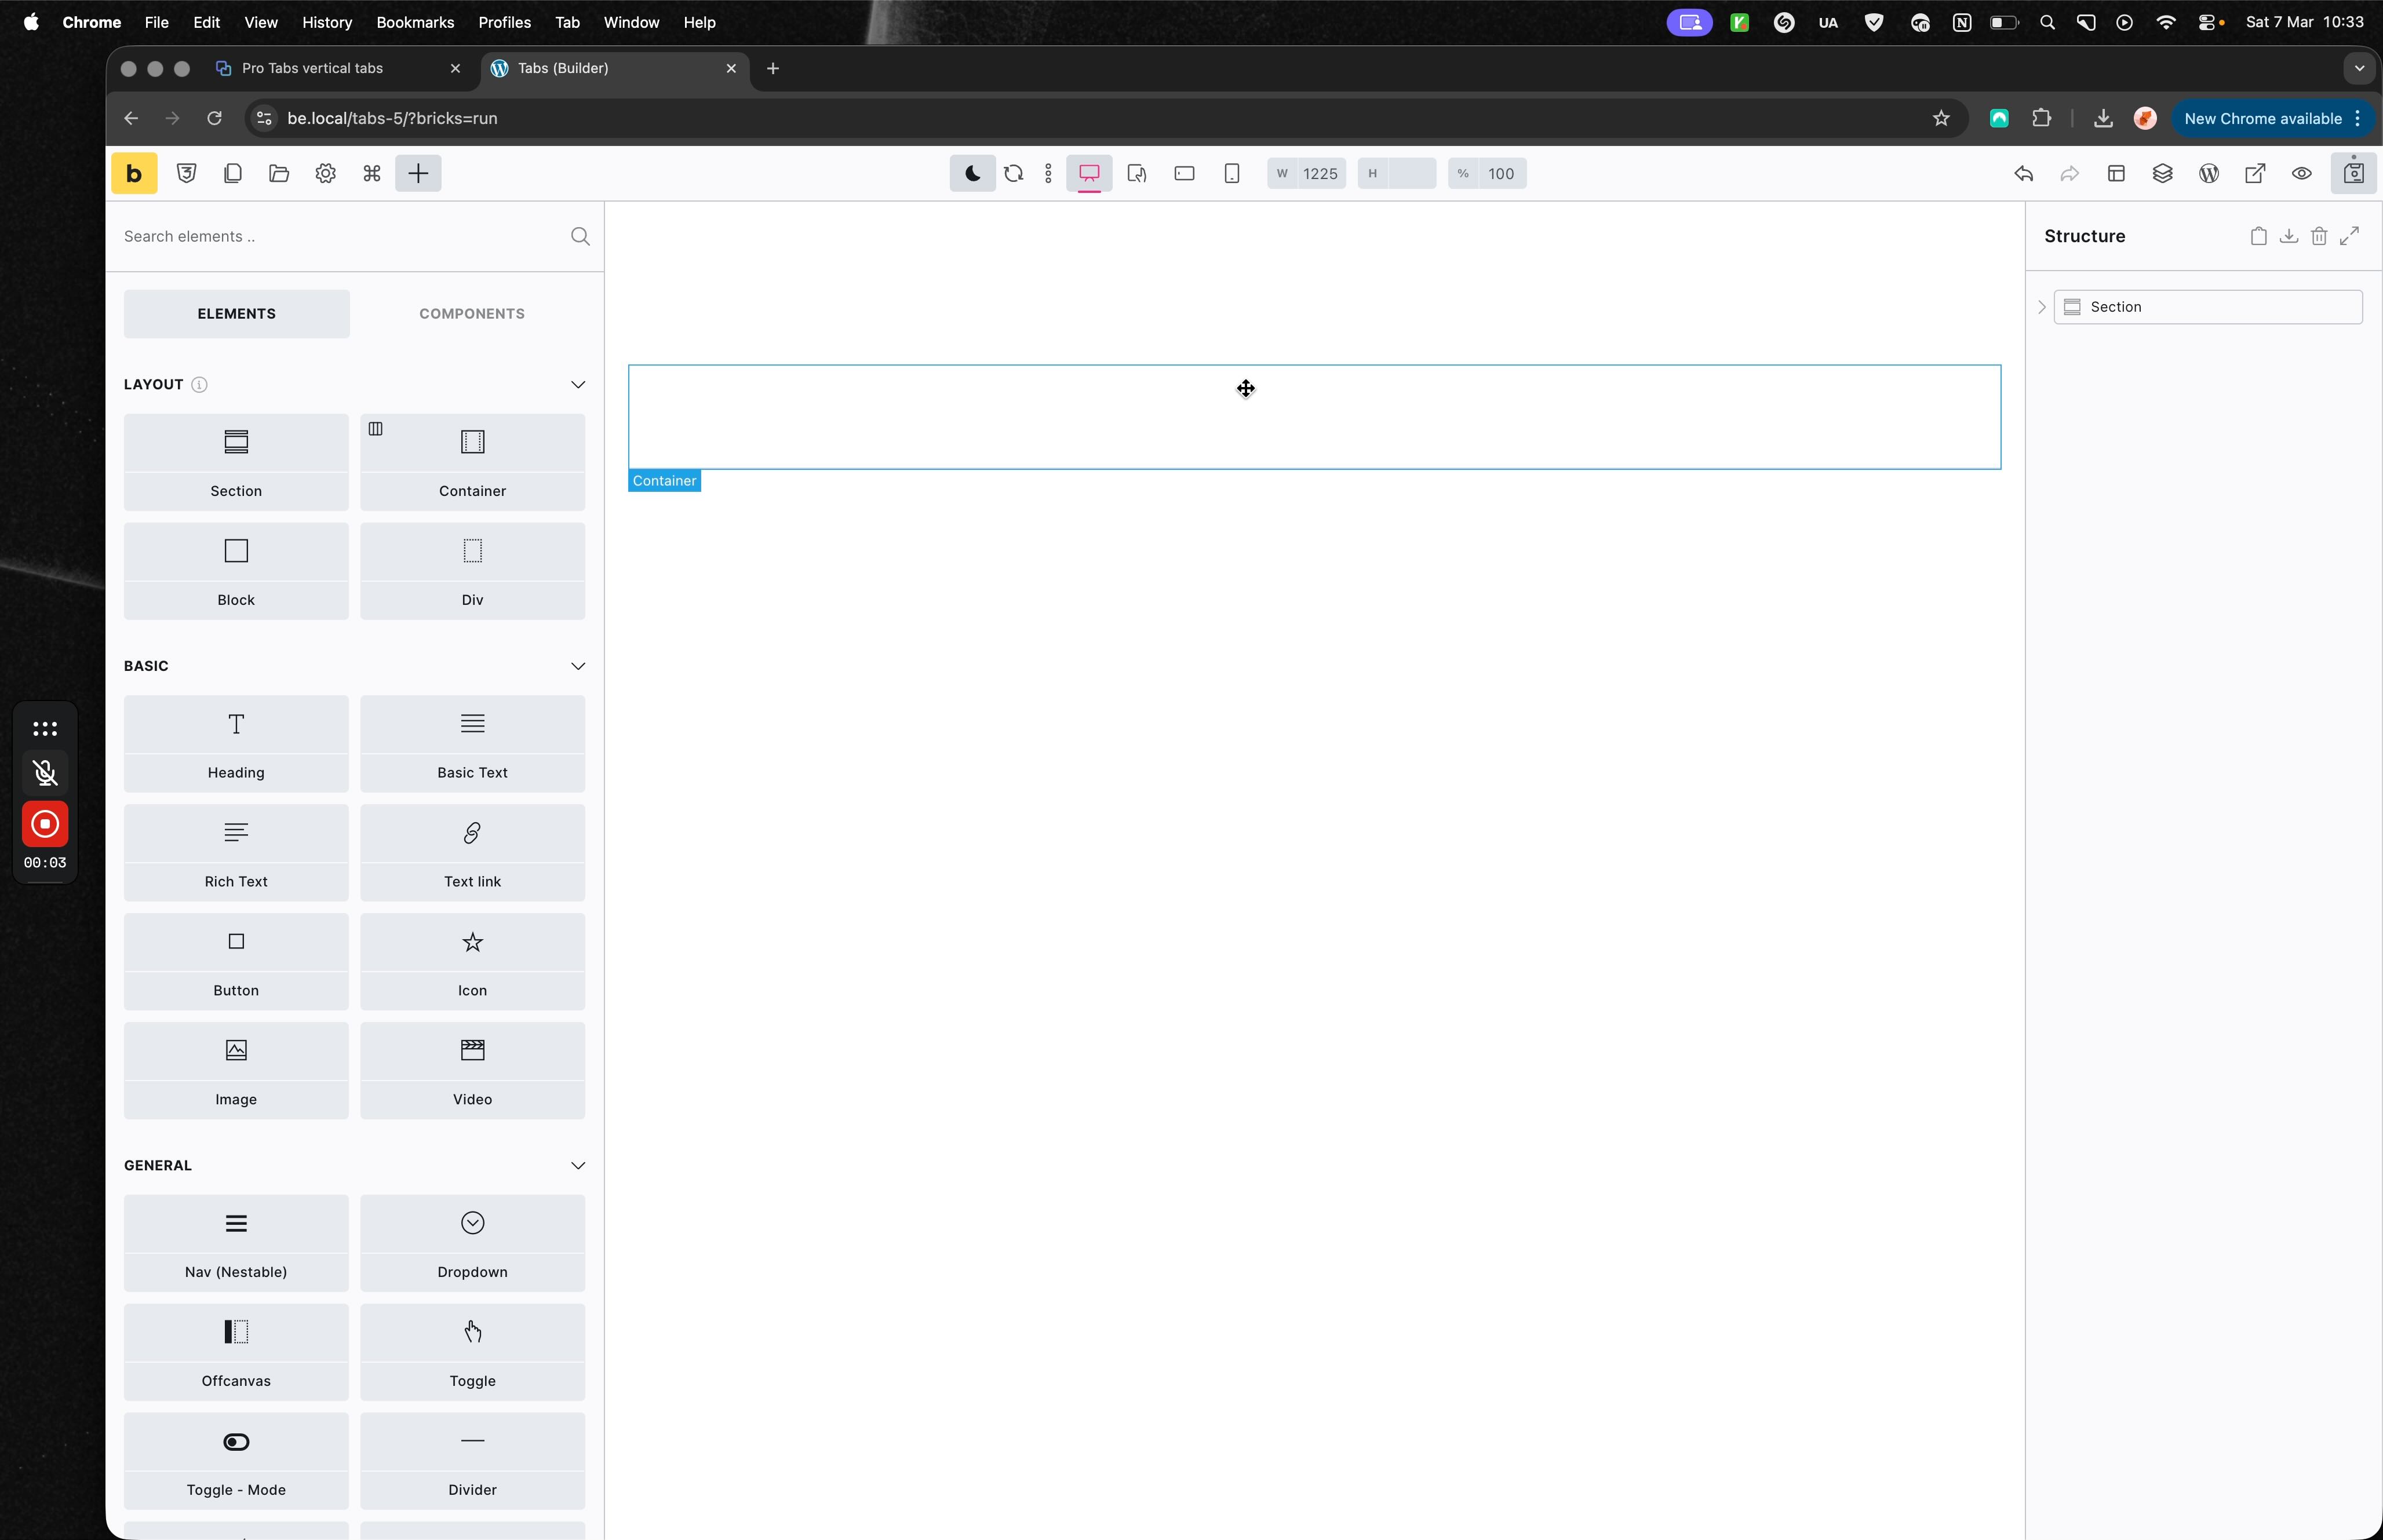Image resolution: width=2383 pixels, height=1540 pixels.
Task: Open the templates layout icon
Action: [x=2116, y=173]
